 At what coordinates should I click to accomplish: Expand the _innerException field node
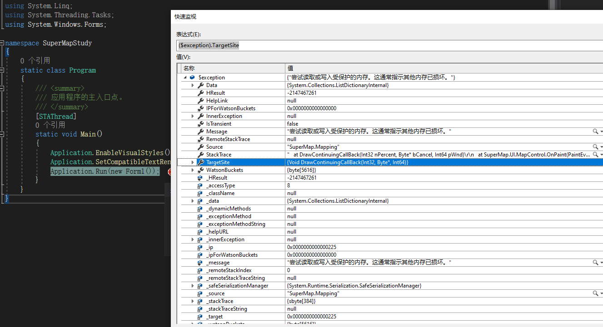click(x=193, y=239)
